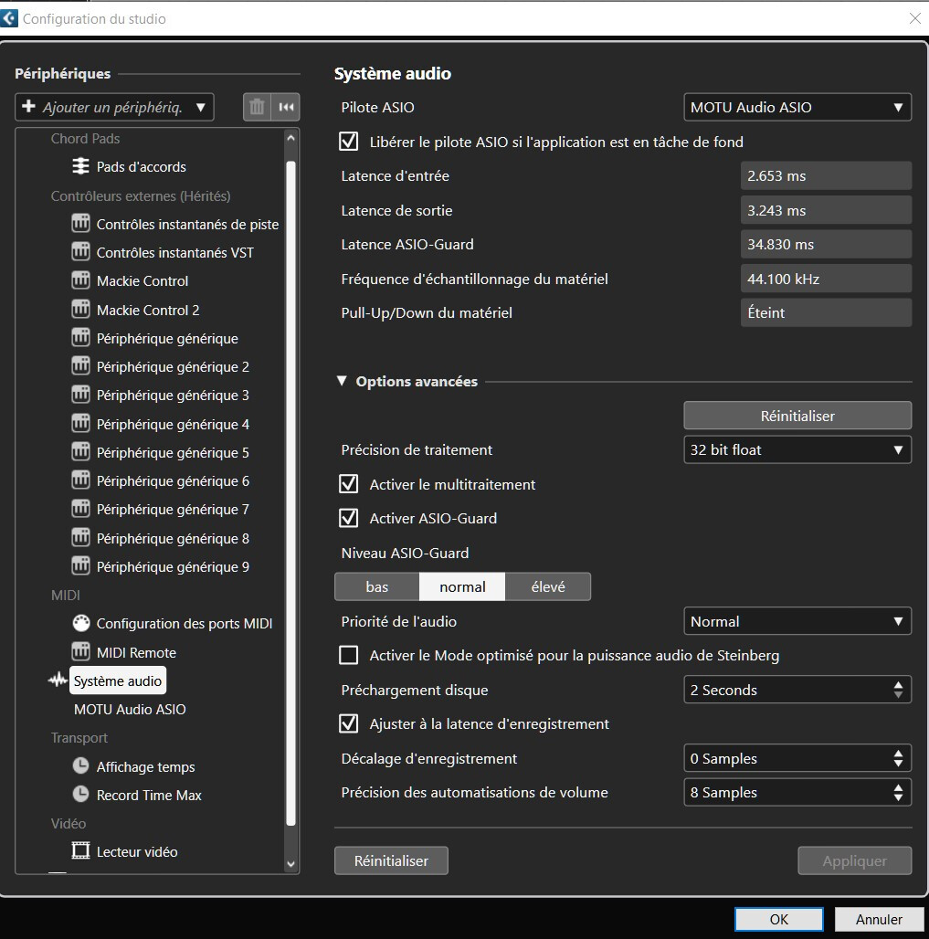Click the Périphérique générique 3 icon
The height and width of the screenshot is (939, 929).
coord(80,395)
